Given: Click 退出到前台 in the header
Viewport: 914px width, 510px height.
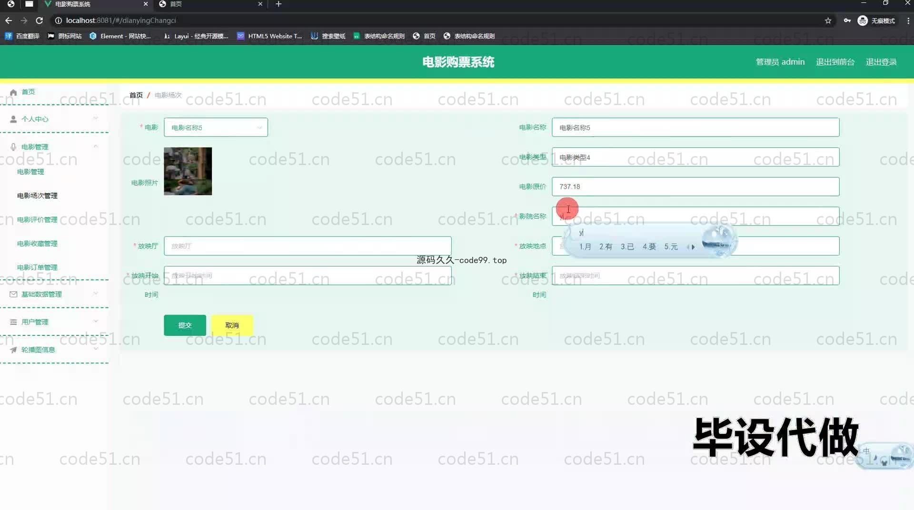Looking at the screenshot, I should point(835,62).
